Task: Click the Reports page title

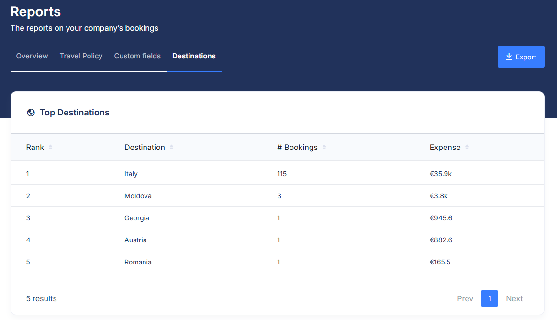Action: click(35, 11)
